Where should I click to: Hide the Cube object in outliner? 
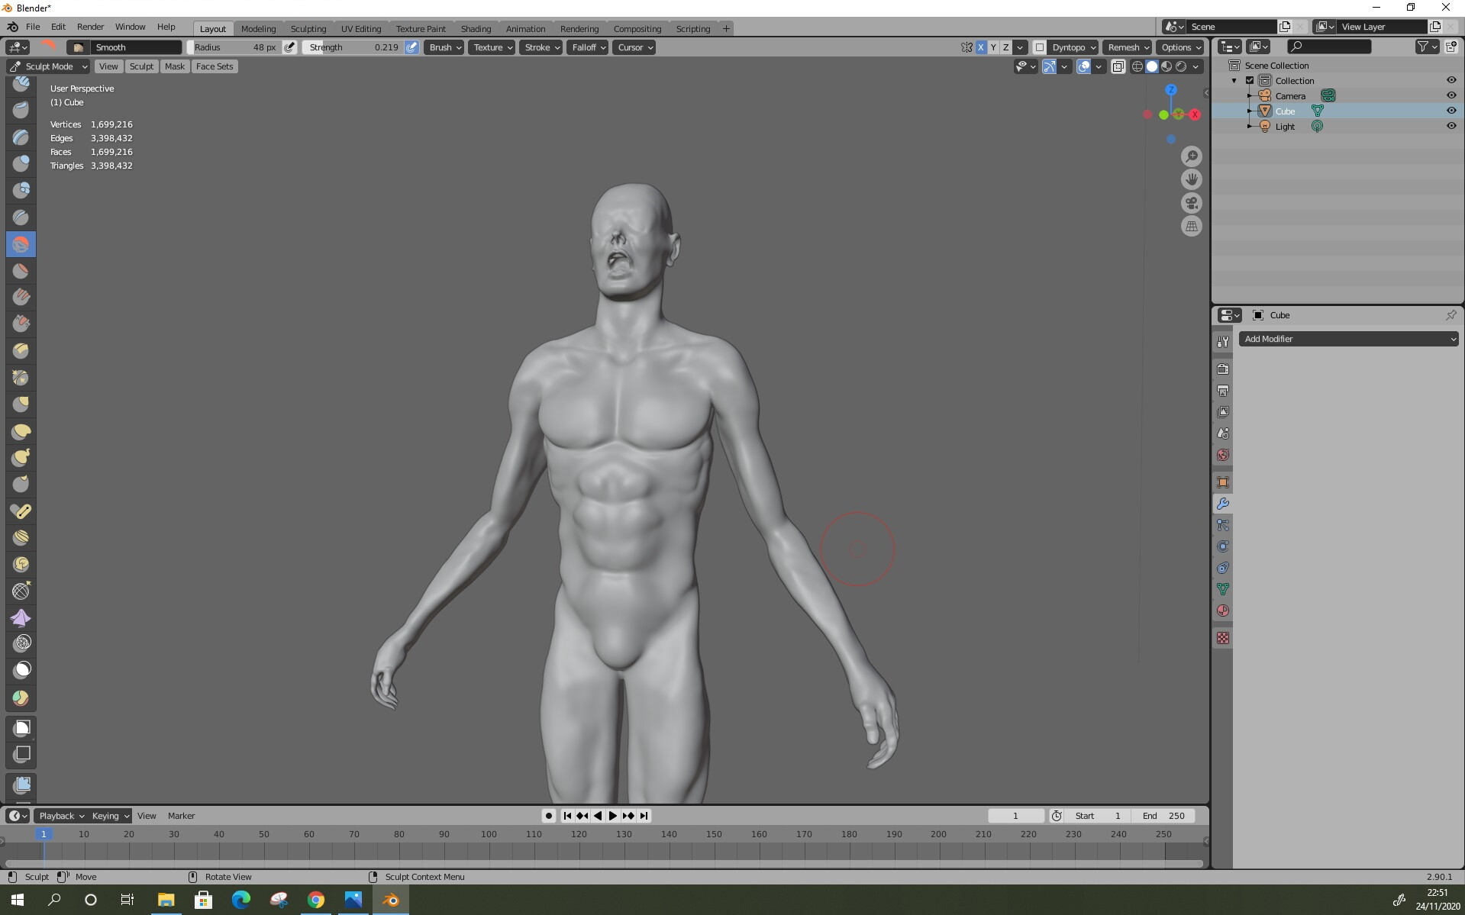click(1450, 111)
